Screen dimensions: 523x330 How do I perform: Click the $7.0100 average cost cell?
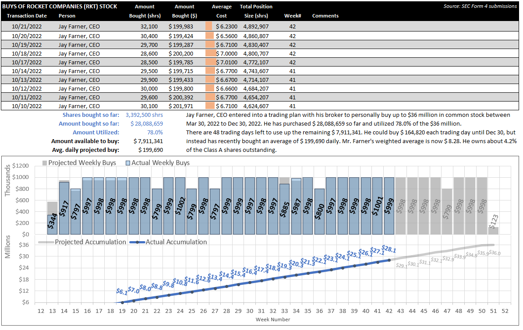coord(226,62)
